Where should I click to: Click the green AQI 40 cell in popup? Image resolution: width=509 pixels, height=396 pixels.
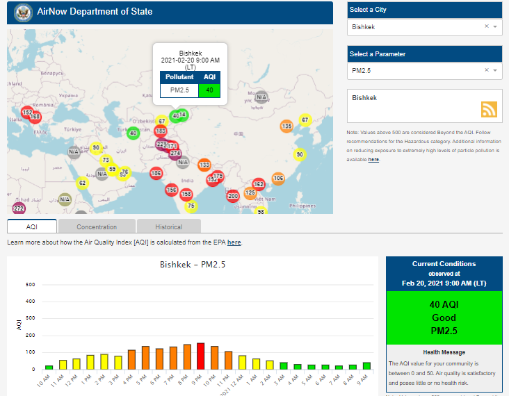209,90
